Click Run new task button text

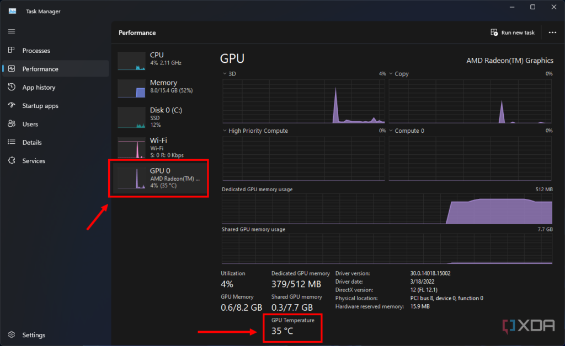tap(518, 33)
